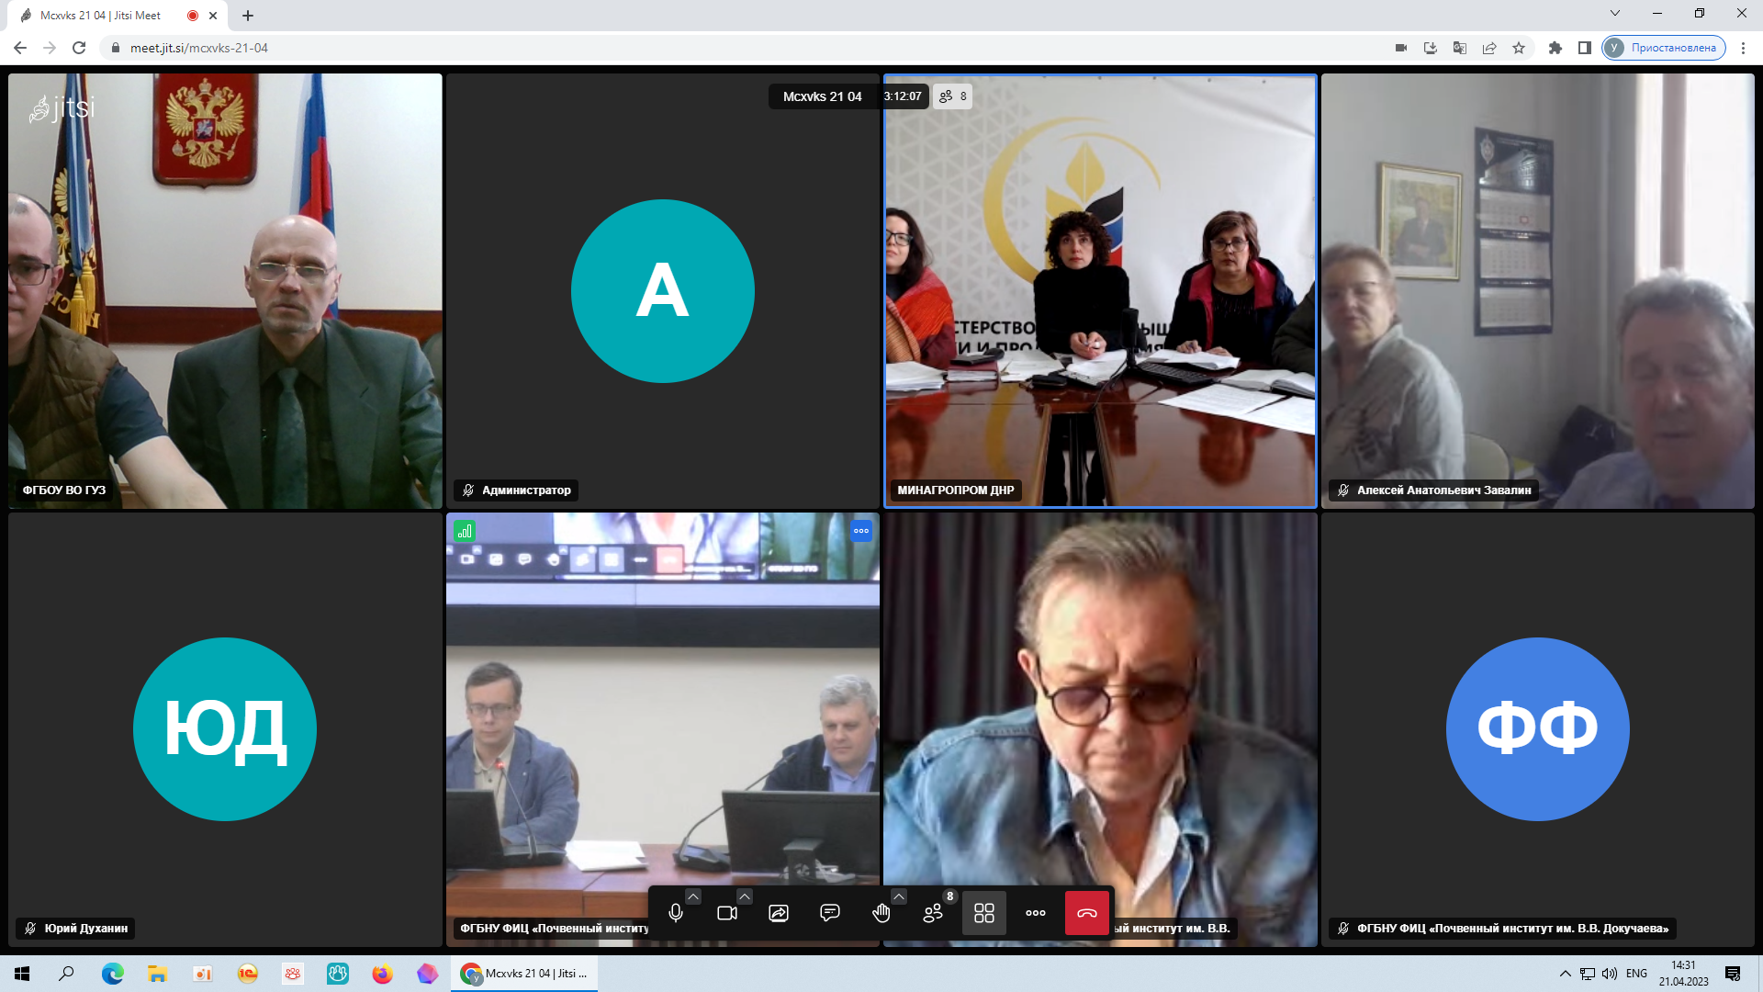Viewport: 1763px width, 992px height.
Task: Open Firefox from the Windows taskbar
Action: coord(382,974)
